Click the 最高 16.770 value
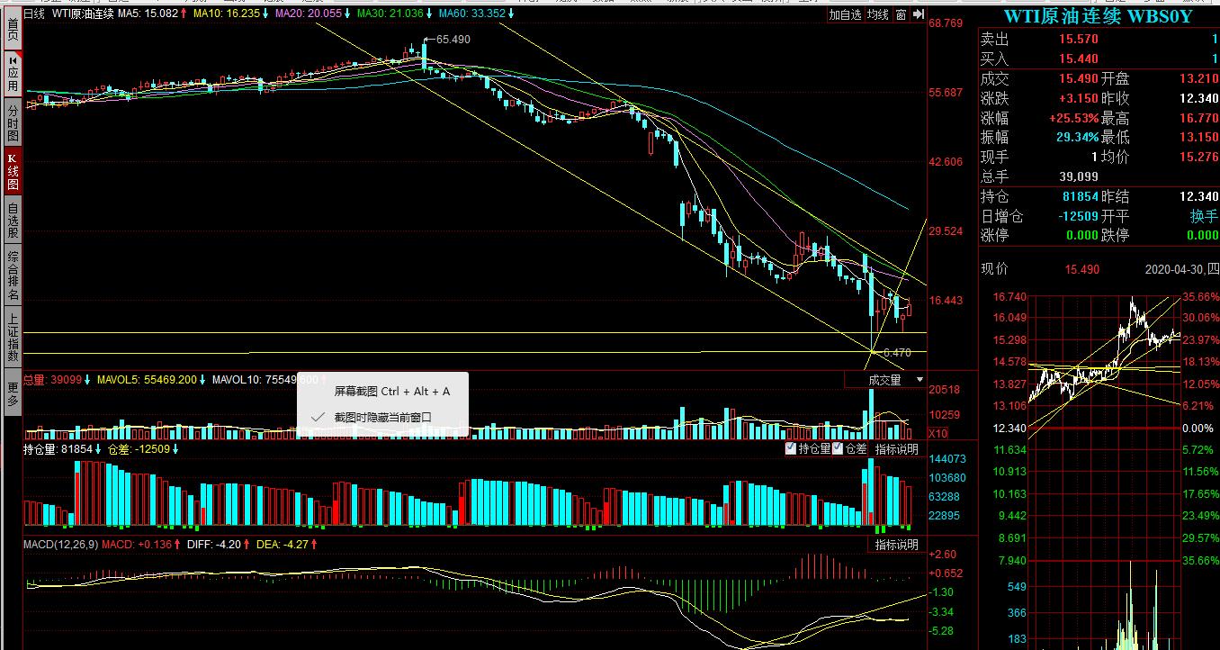This screenshot has width=1220, height=650. [1199, 118]
